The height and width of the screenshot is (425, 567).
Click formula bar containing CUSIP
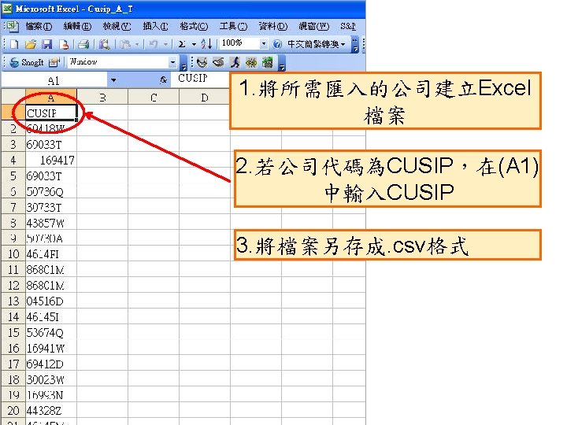coord(200,79)
